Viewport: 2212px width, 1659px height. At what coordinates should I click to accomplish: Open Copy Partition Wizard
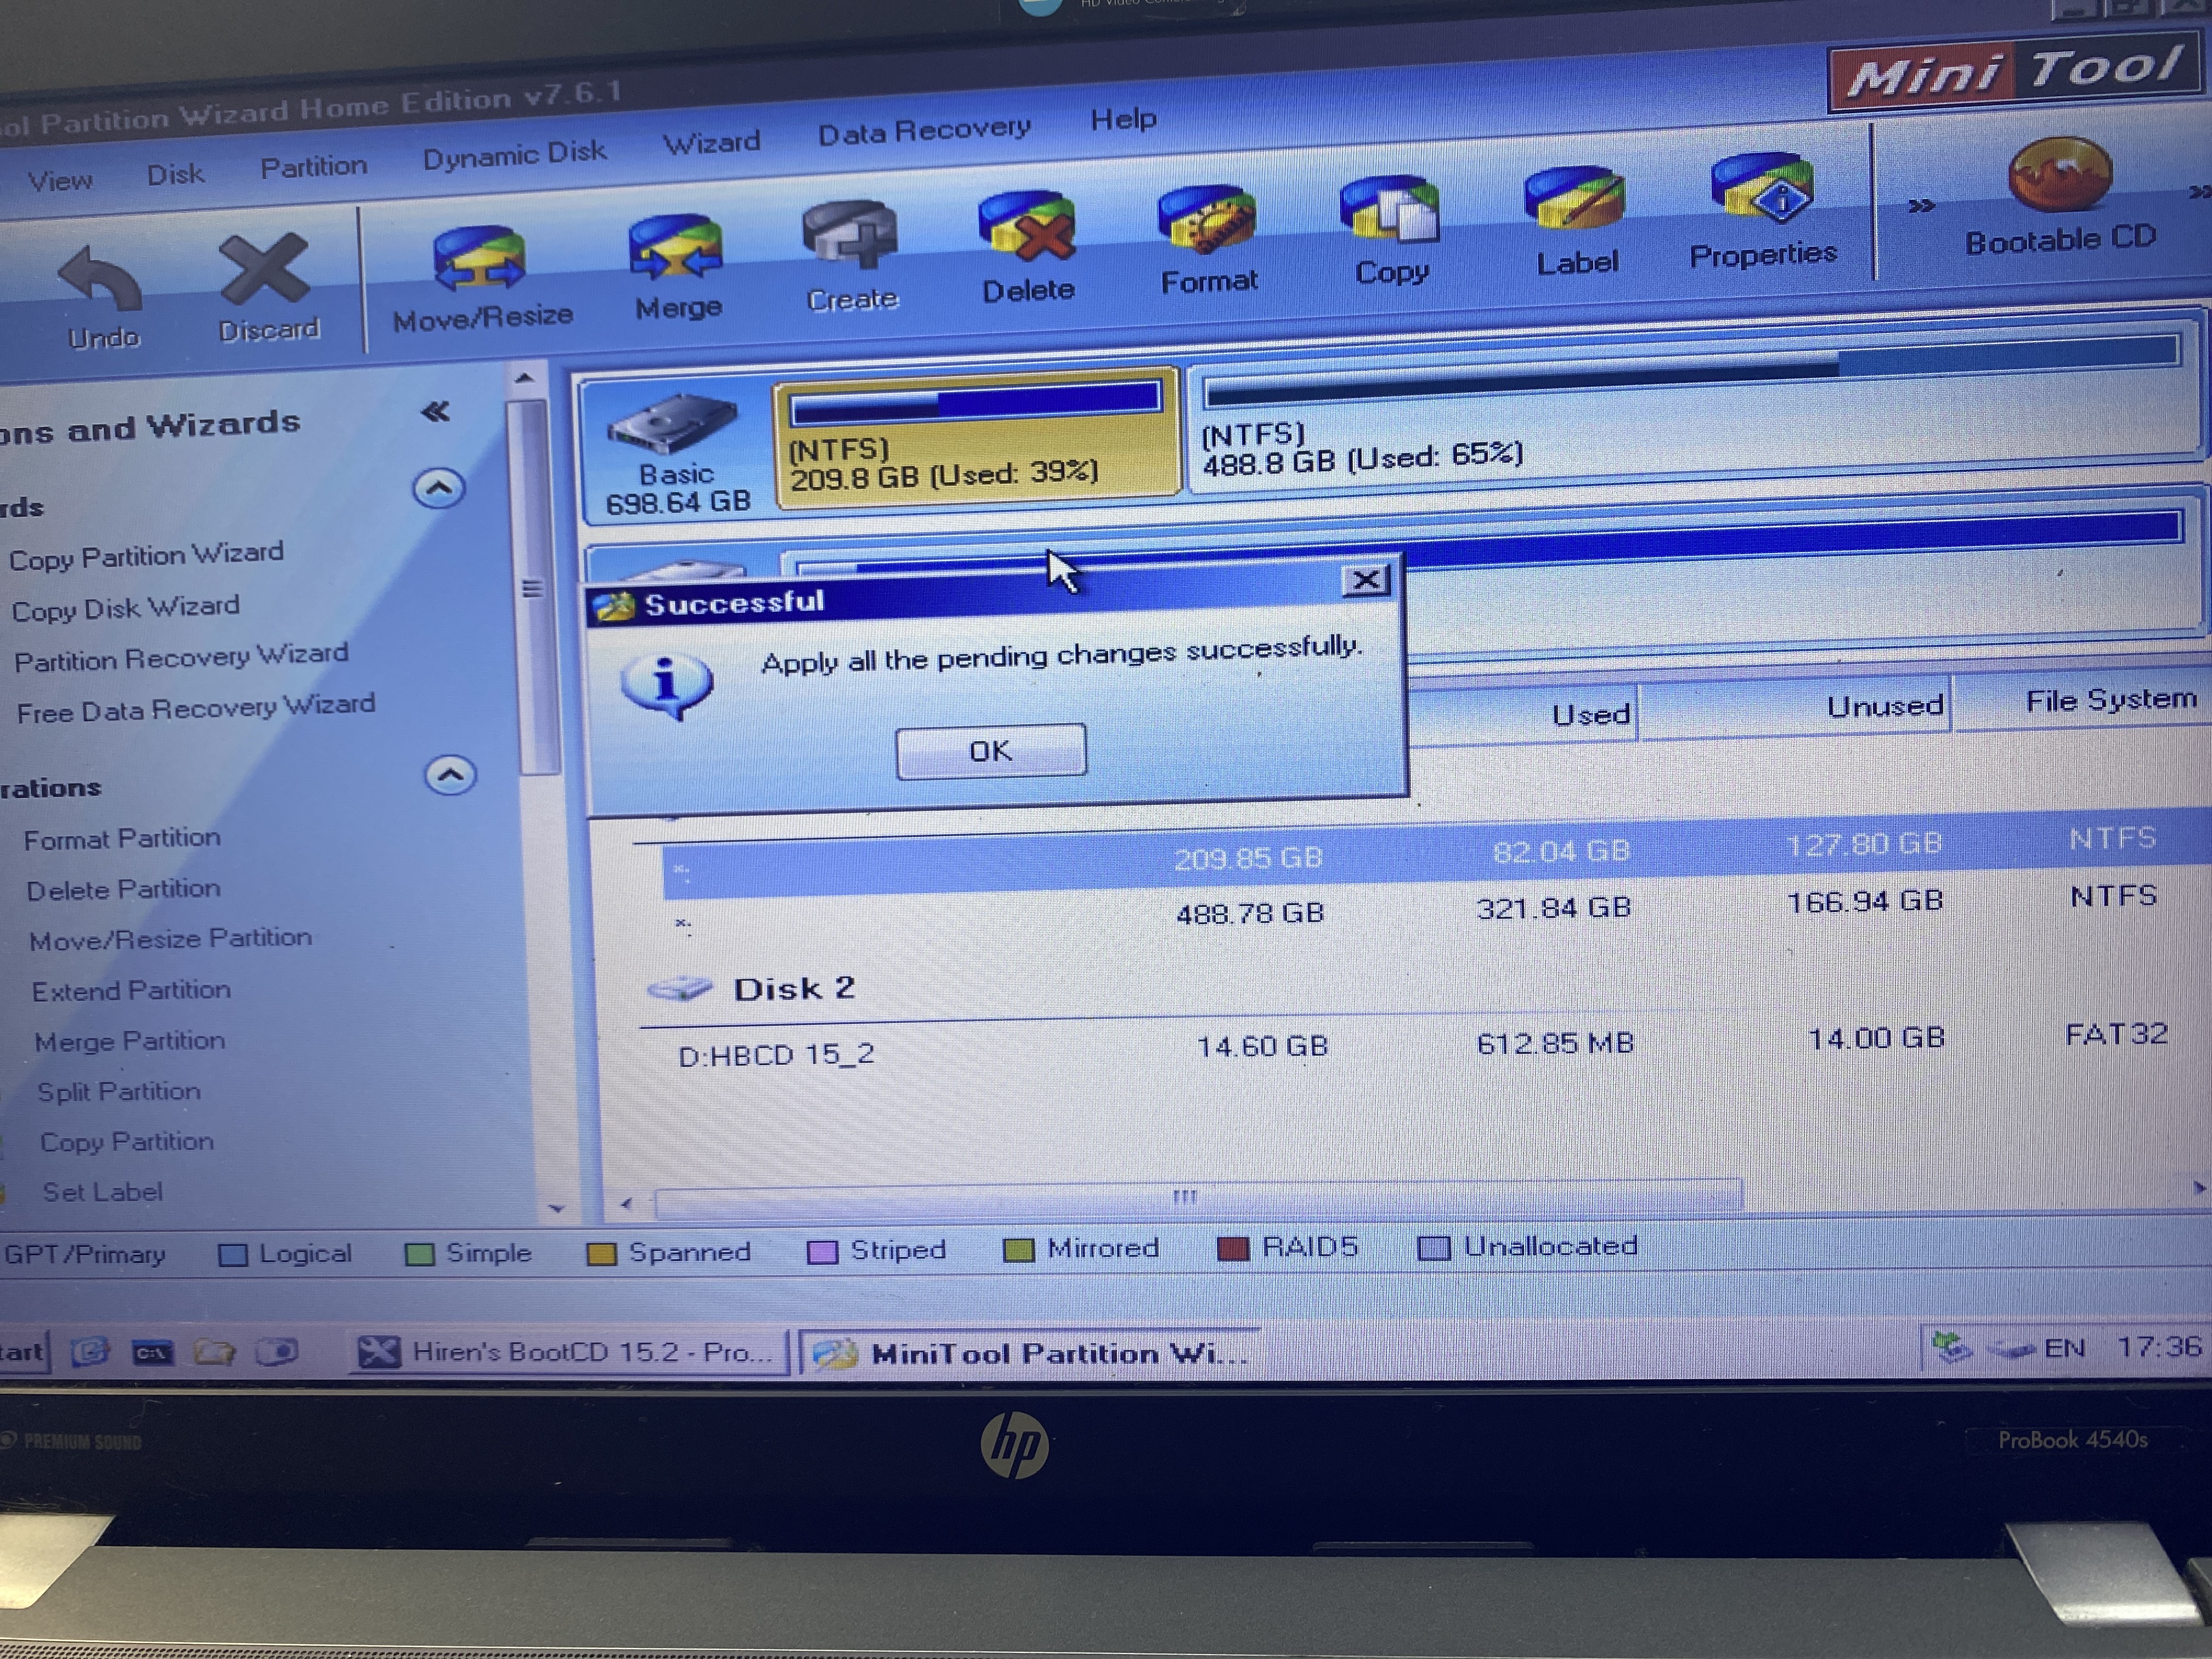click(x=146, y=555)
